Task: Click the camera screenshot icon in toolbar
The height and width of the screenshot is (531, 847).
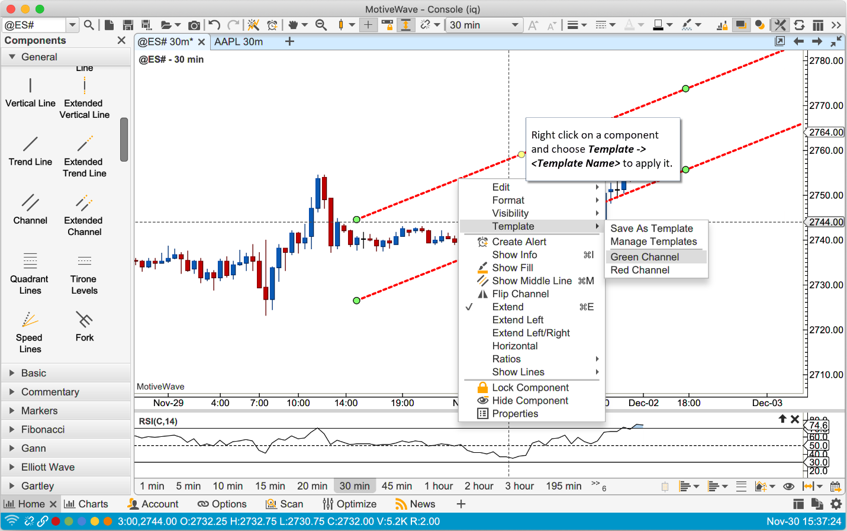Action: 194,25
